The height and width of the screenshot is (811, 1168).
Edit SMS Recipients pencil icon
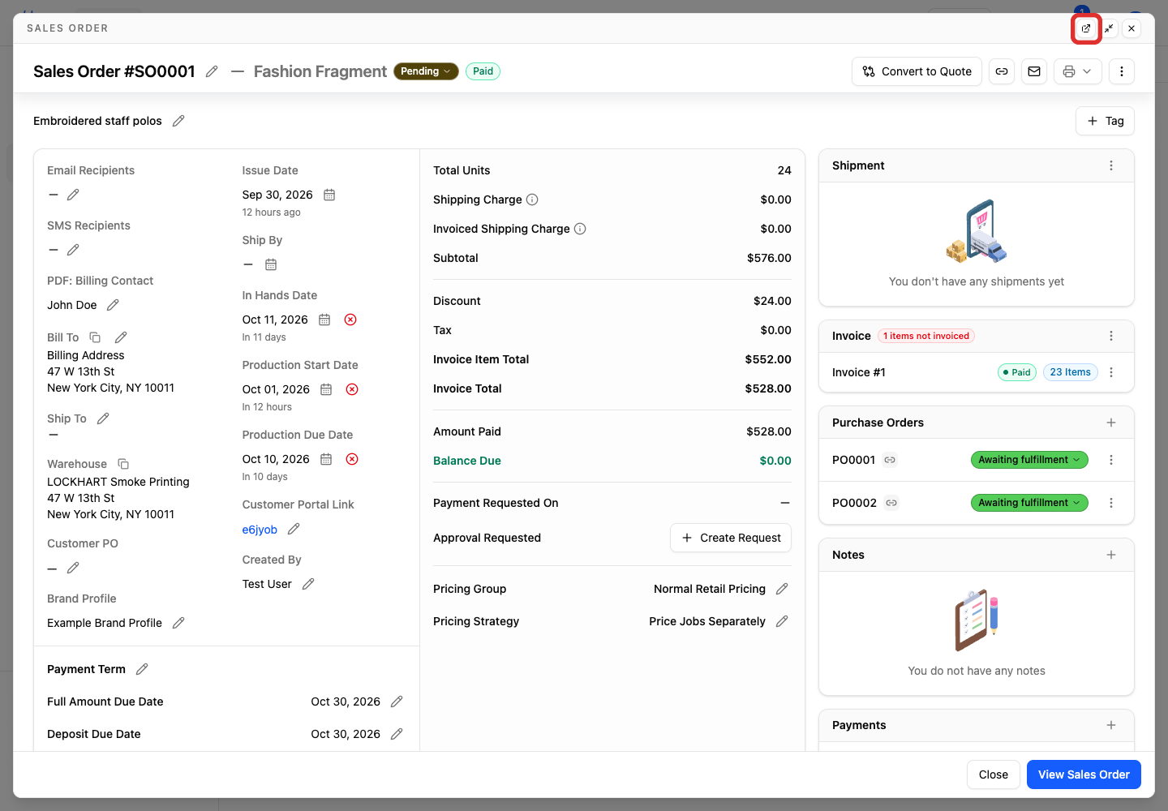[73, 250]
